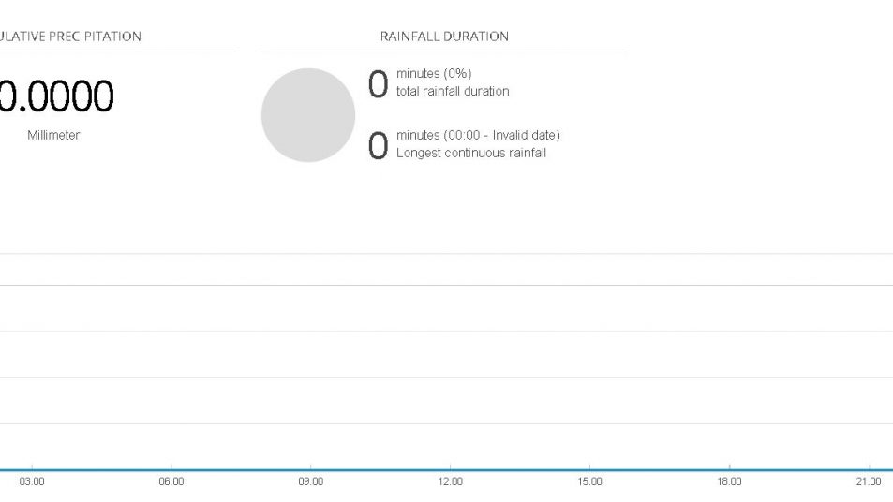Screen dimensions: 893x502
Task: Click the 09:00 time axis label
Action: tap(311, 481)
